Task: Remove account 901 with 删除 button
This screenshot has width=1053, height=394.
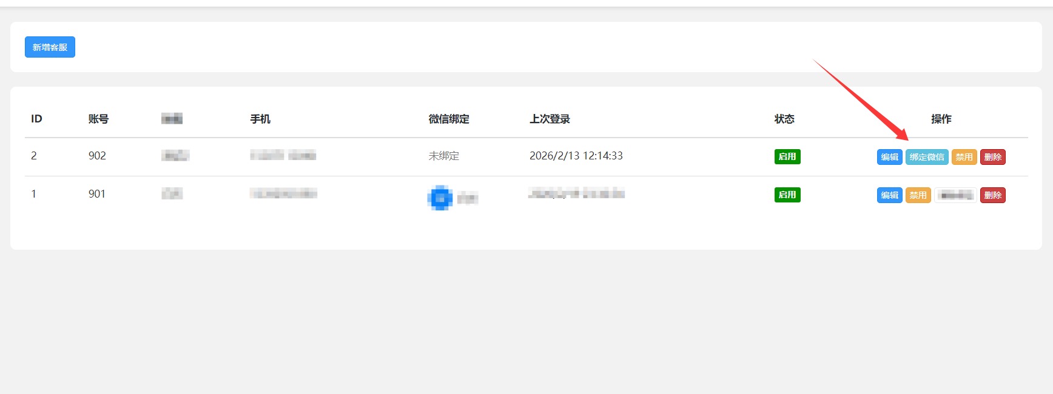Action: pos(992,195)
